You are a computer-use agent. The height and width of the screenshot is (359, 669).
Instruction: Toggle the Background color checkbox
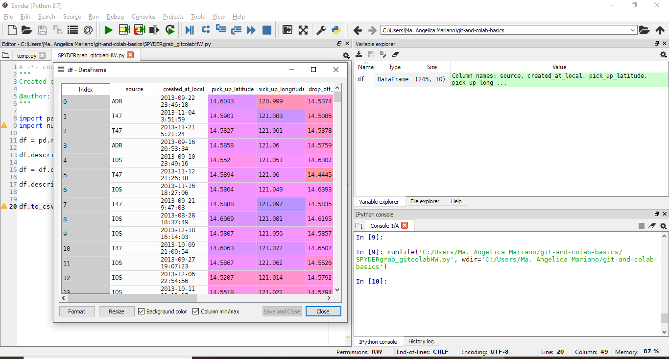(x=141, y=311)
